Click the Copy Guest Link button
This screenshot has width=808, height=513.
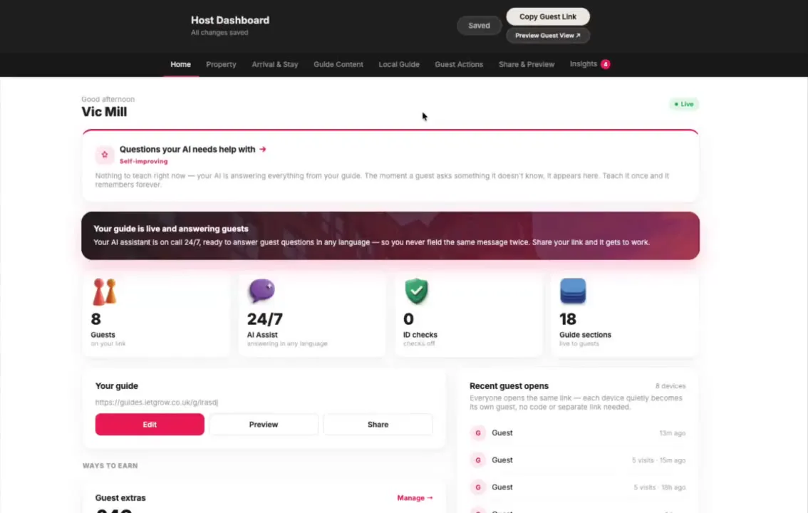(x=548, y=16)
